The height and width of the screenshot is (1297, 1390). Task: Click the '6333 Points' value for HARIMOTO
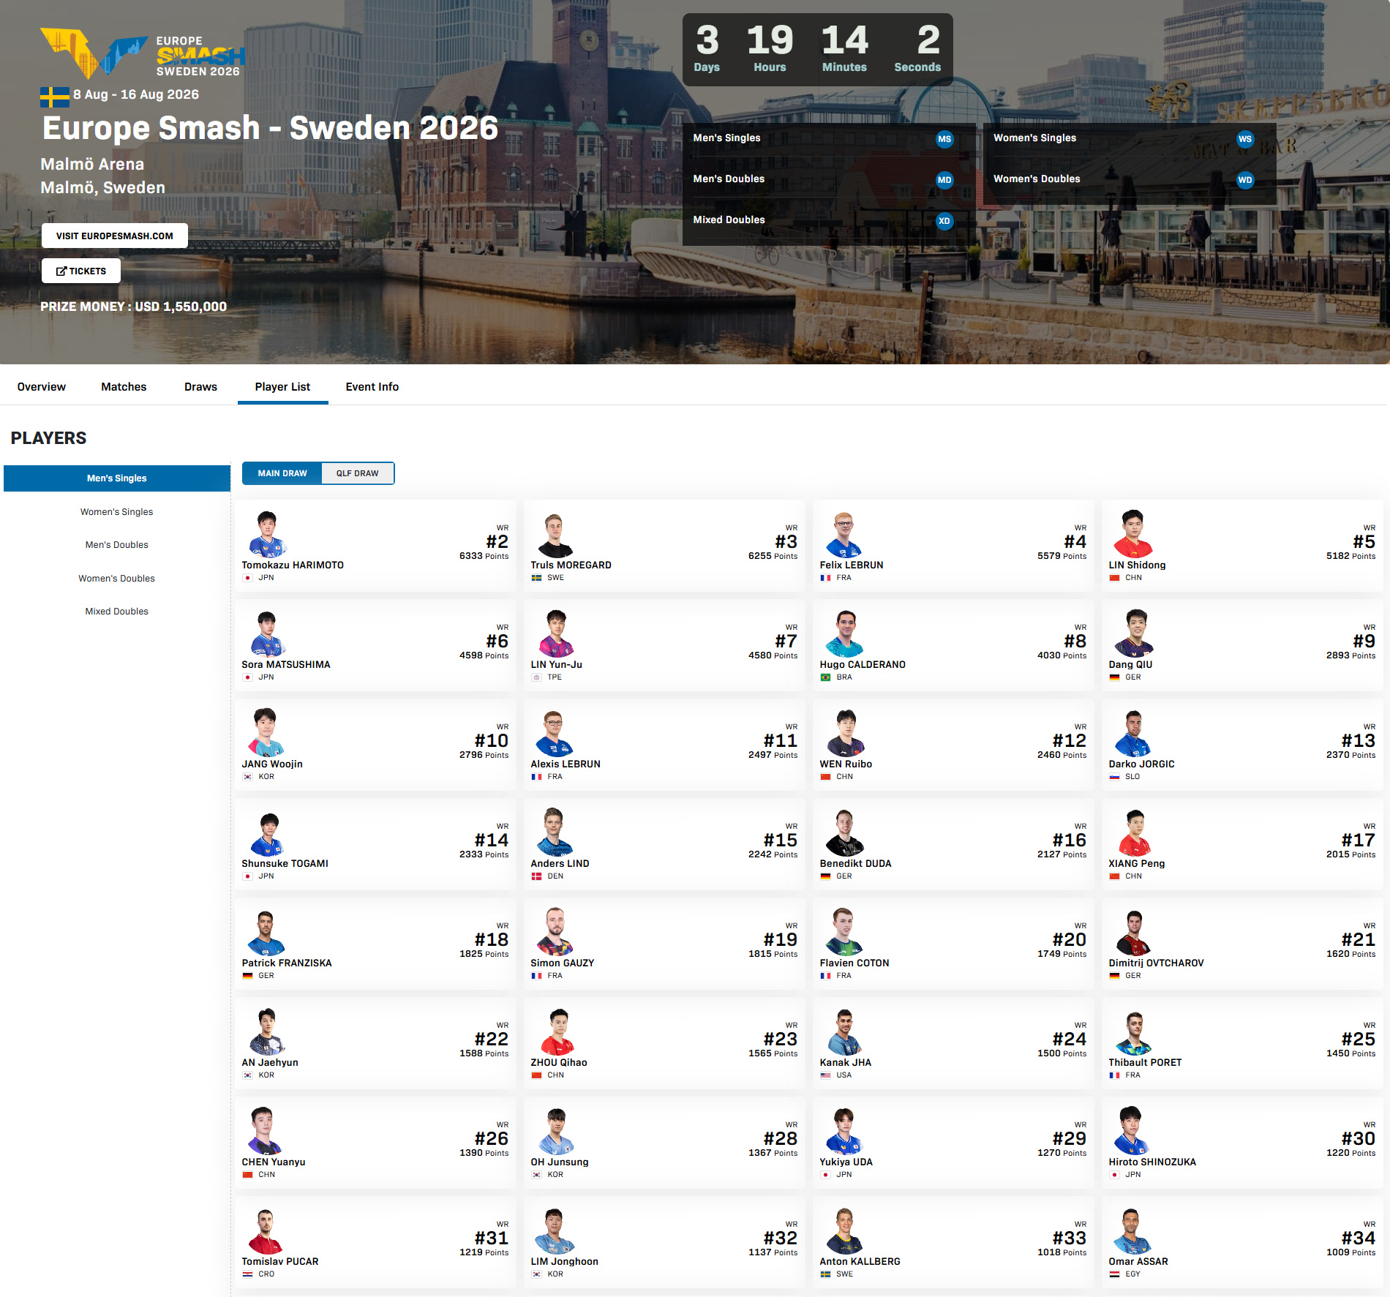tap(484, 557)
